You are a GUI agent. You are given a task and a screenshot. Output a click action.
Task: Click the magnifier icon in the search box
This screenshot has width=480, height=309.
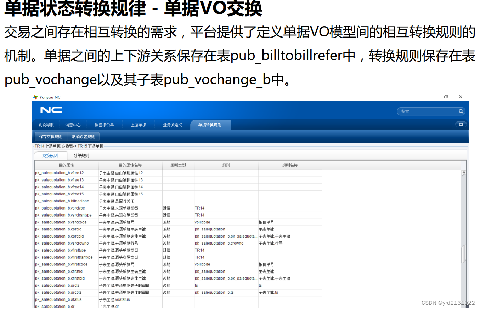click(x=461, y=111)
